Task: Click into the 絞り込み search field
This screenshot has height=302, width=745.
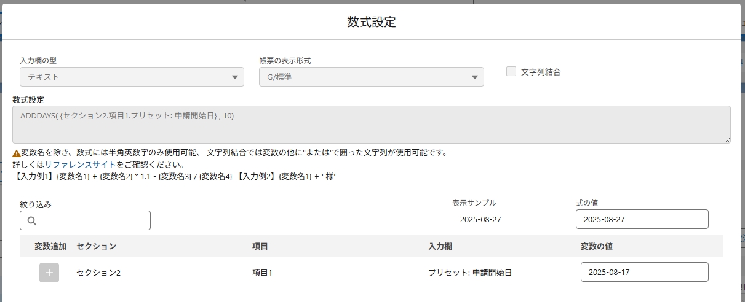Action: (92, 220)
